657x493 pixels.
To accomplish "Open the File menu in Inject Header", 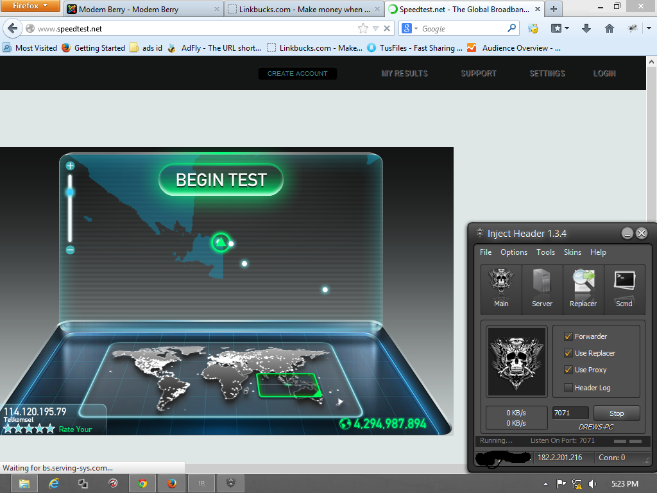I will coord(486,252).
